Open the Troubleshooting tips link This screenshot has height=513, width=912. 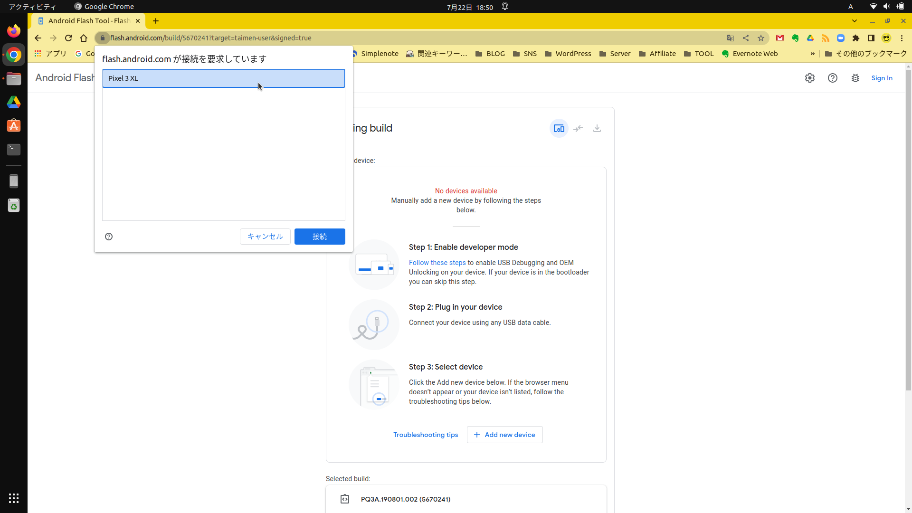(x=426, y=435)
